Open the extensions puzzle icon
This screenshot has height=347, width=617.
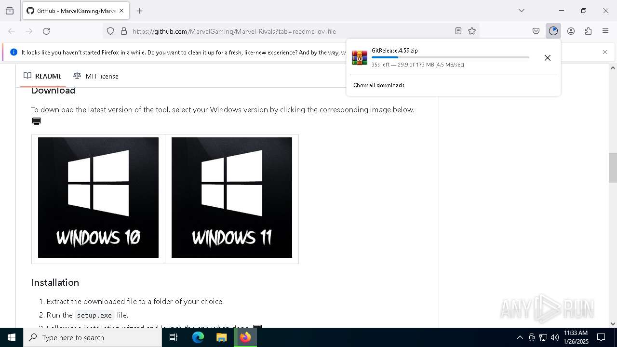[588, 31]
